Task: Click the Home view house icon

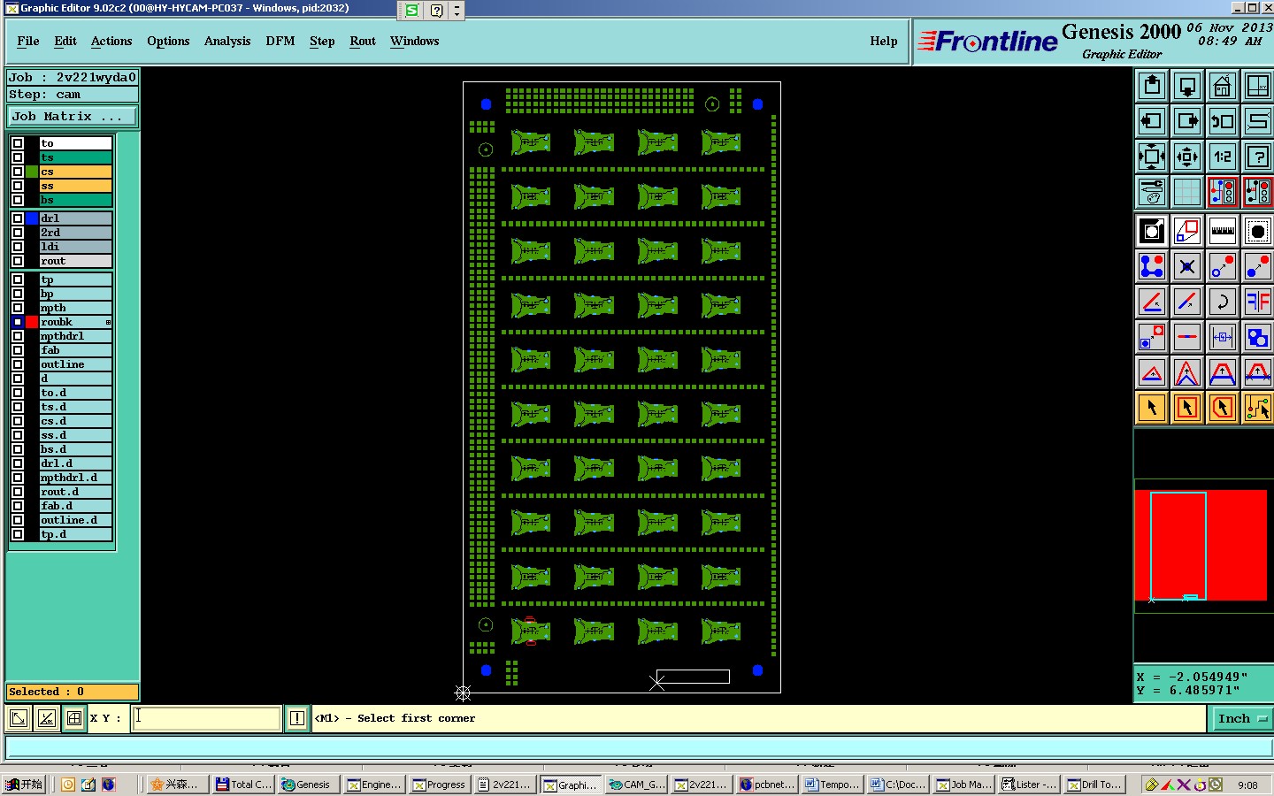Action: [1223, 86]
